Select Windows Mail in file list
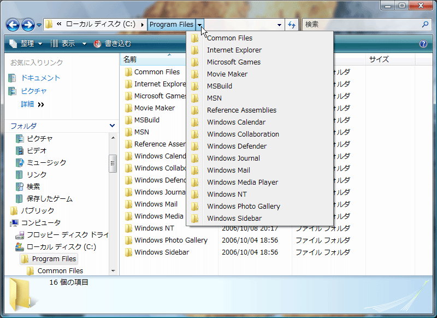The image size is (437, 318). pos(156,204)
